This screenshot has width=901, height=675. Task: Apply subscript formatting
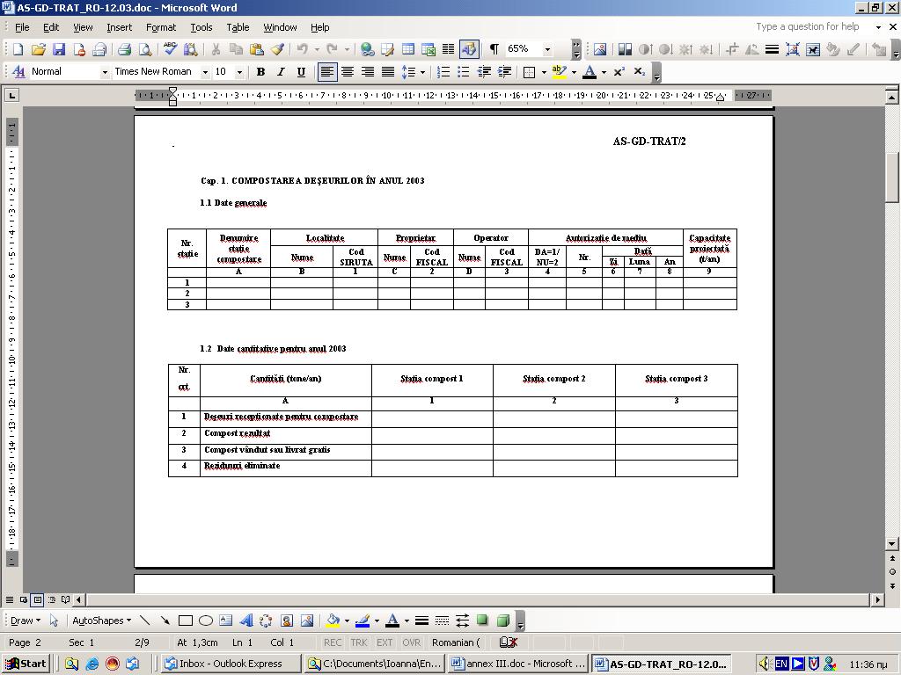click(x=639, y=72)
